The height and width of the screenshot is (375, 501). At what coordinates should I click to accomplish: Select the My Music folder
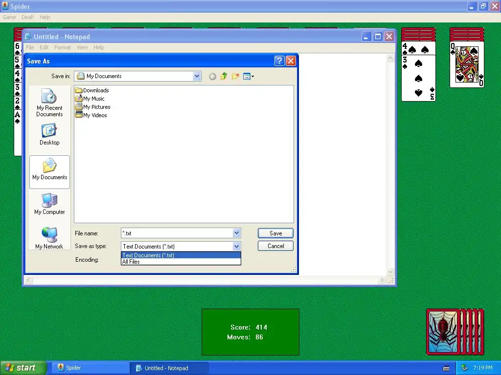[x=90, y=99]
